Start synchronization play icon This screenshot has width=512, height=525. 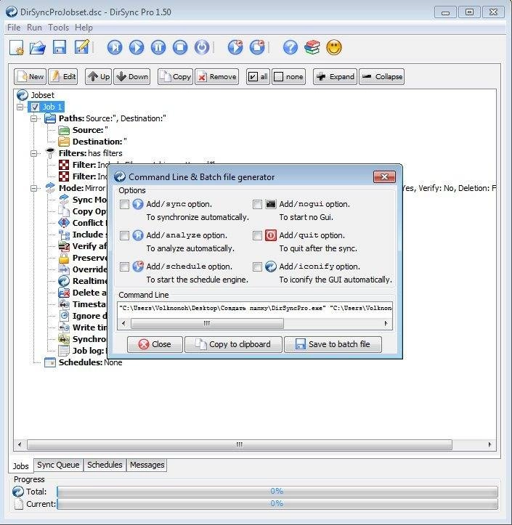click(137, 47)
